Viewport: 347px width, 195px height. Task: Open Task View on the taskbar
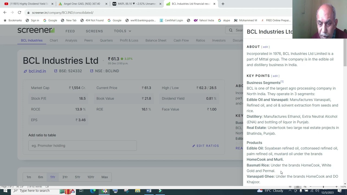81,191
